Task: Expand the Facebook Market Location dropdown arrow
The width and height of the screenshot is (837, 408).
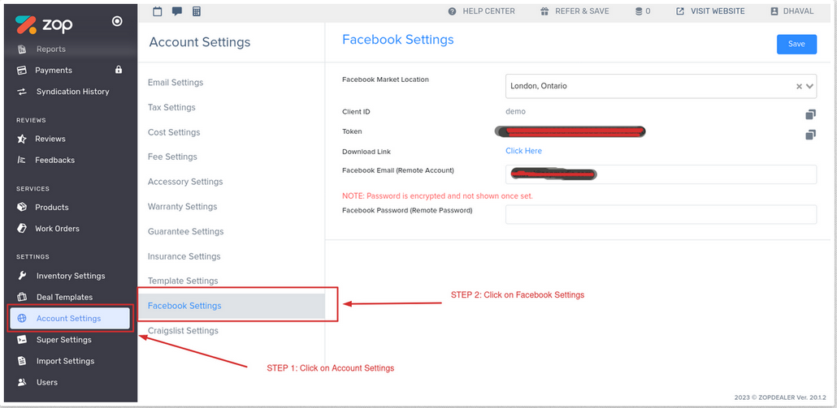Action: coord(809,86)
